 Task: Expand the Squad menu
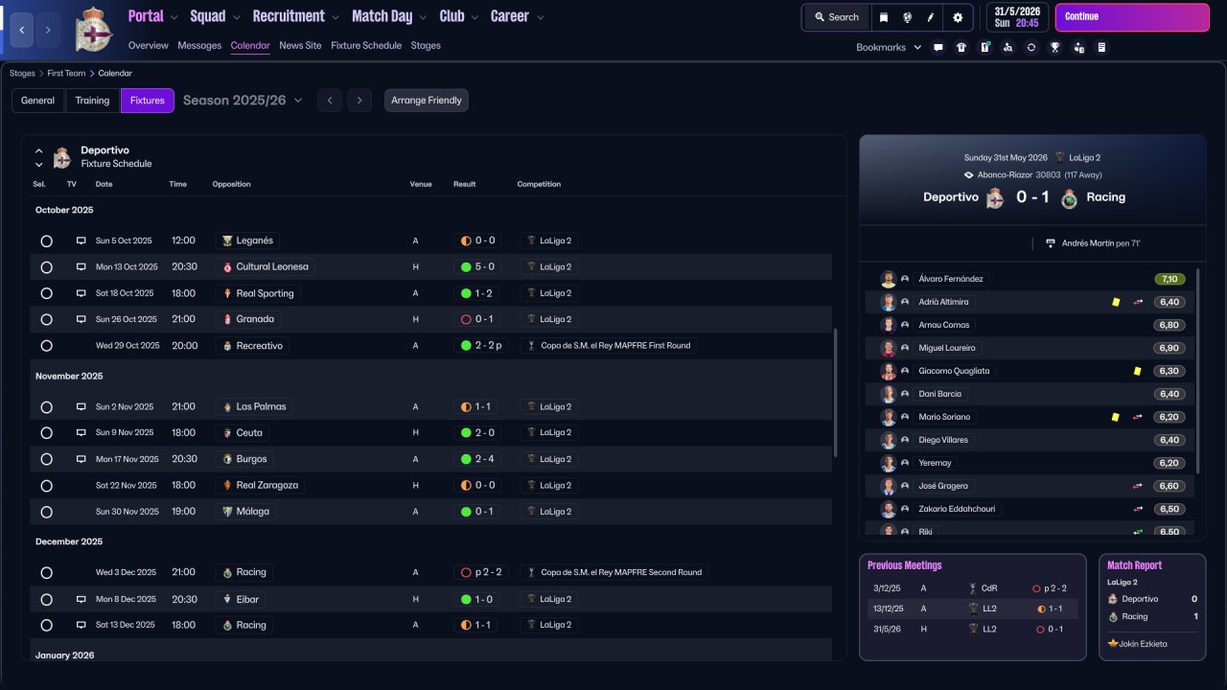point(215,16)
